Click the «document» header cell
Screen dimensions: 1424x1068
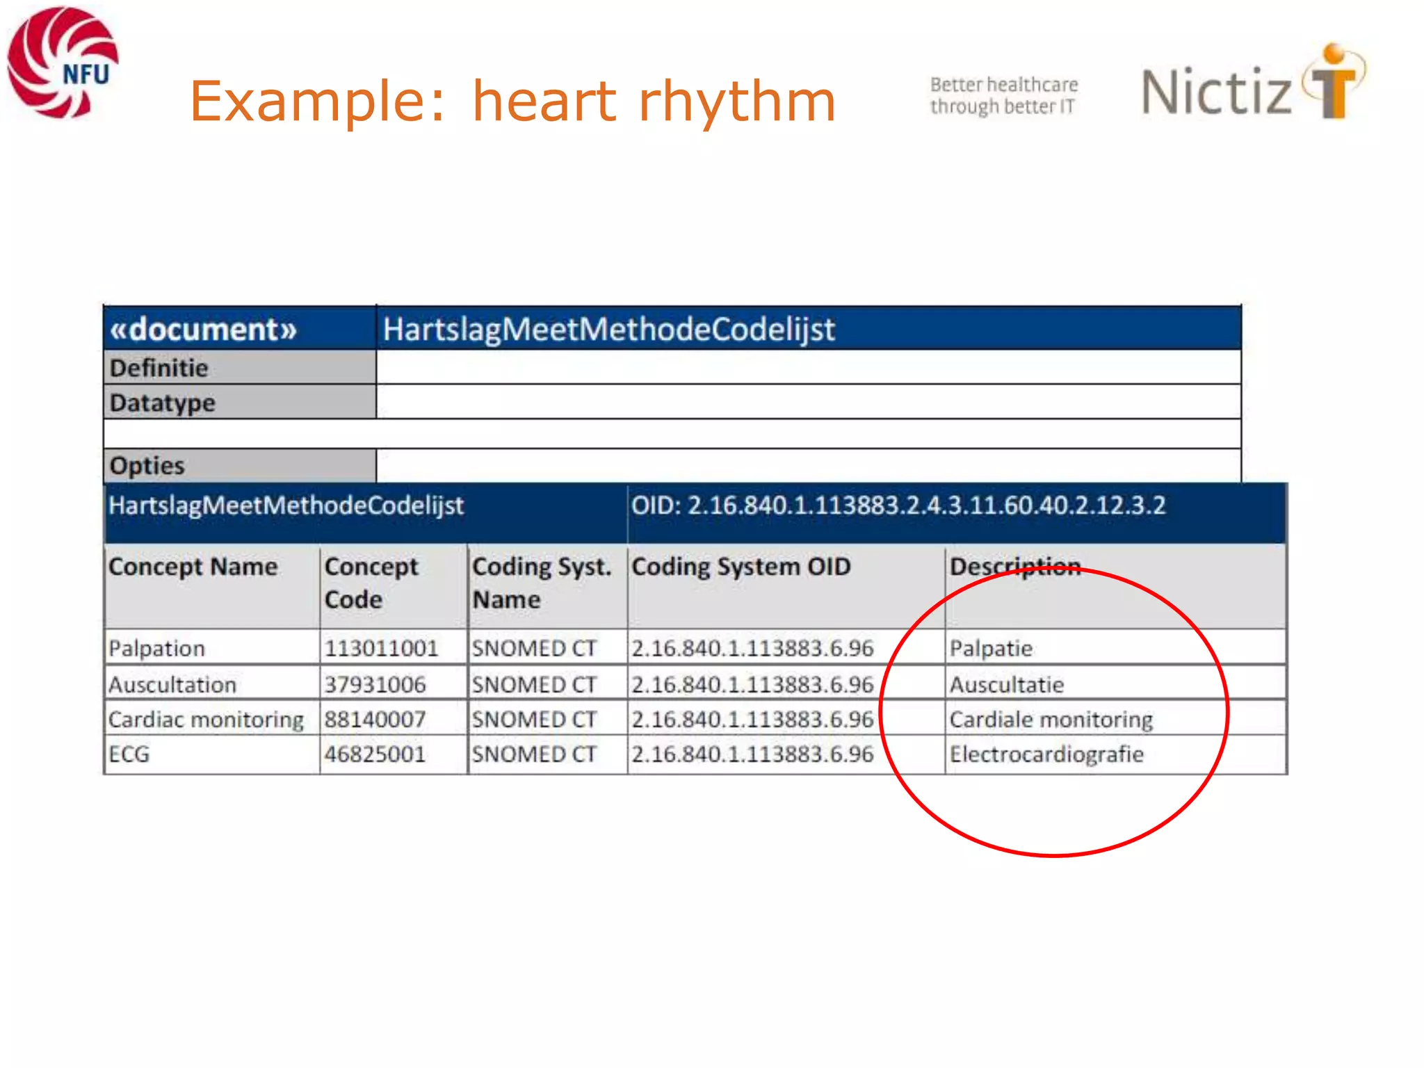pos(240,328)
